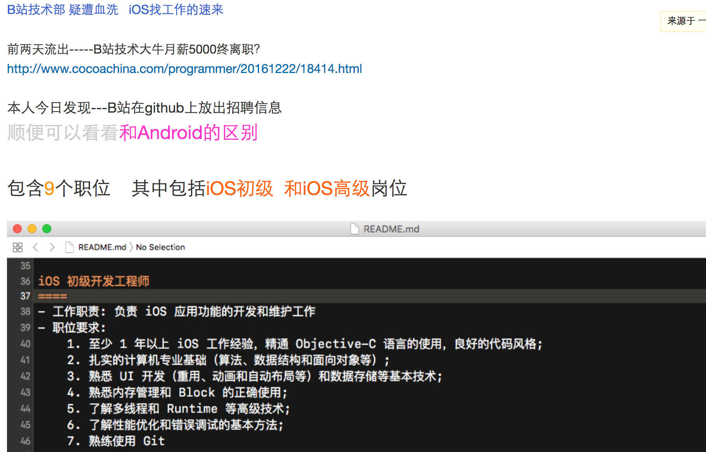The image size is (706, 452).
Task: Click the '====' underline on line 37
Action: [52, 296]
